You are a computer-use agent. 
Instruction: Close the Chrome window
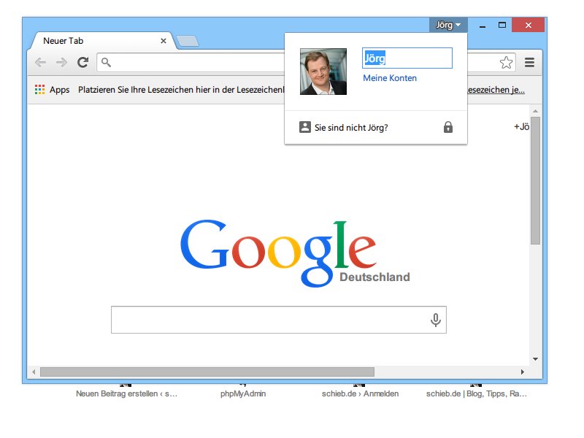(528, 25)
